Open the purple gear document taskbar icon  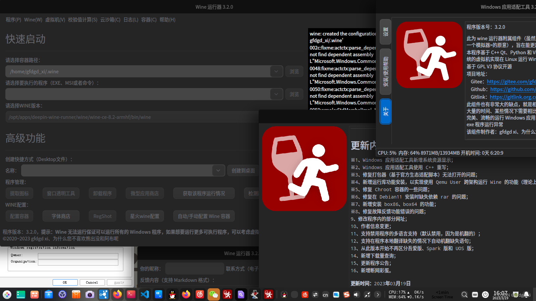tap(241, 294)
